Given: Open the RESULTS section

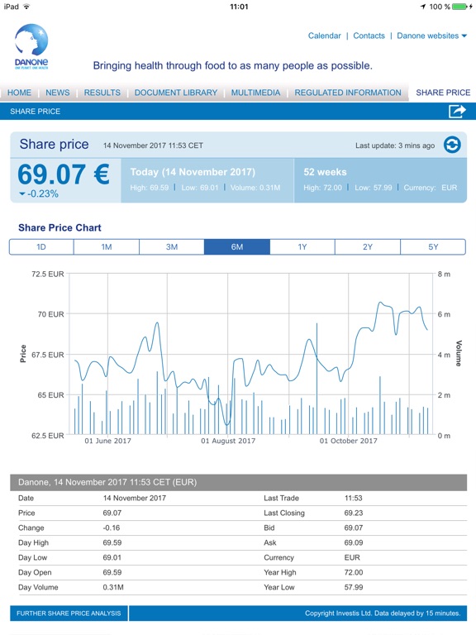Looking at the screenshot, I should tap(102, 93).
